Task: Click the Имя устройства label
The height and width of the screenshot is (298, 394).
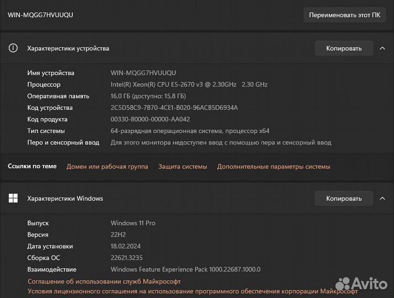Action: point(51,73)
